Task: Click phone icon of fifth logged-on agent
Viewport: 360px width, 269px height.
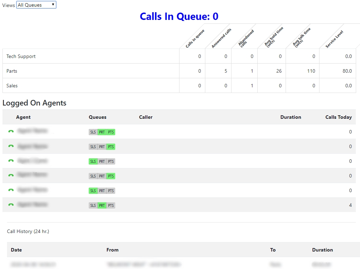Action: [x=11, y=190]
